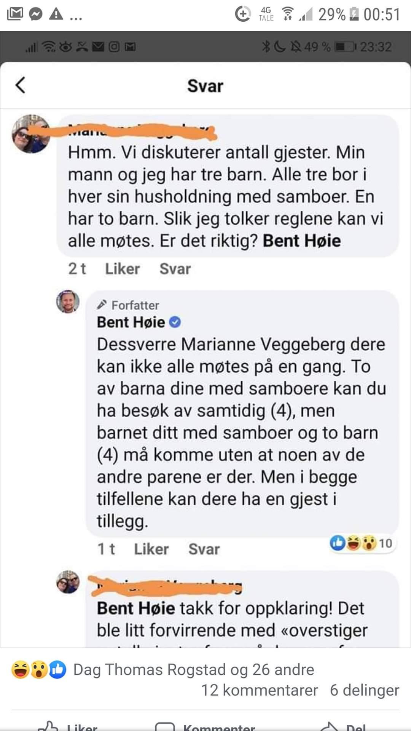View Dag Thomas Rogstad og 26 andre
This screenshot has height=731, width=411.
click(x=194, y=670)
